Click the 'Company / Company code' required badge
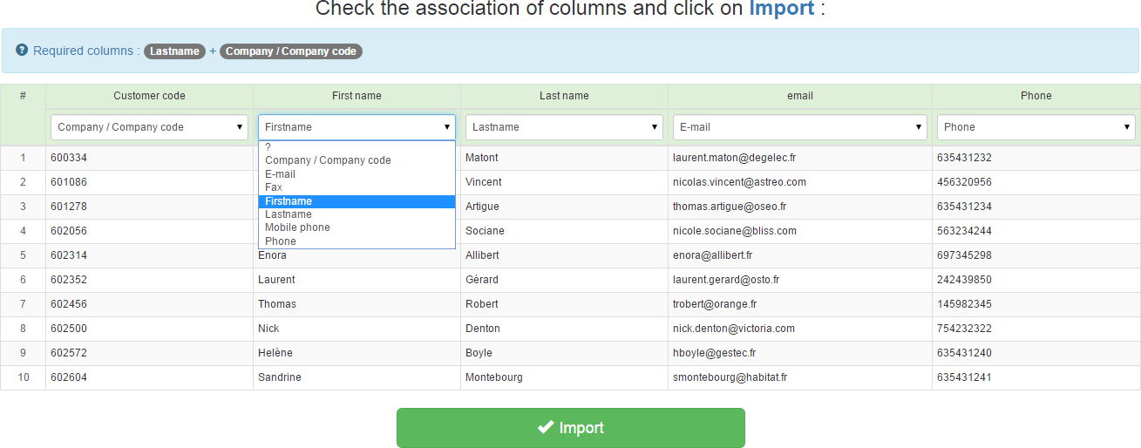1141x448 pixels. tap(291, 51)
